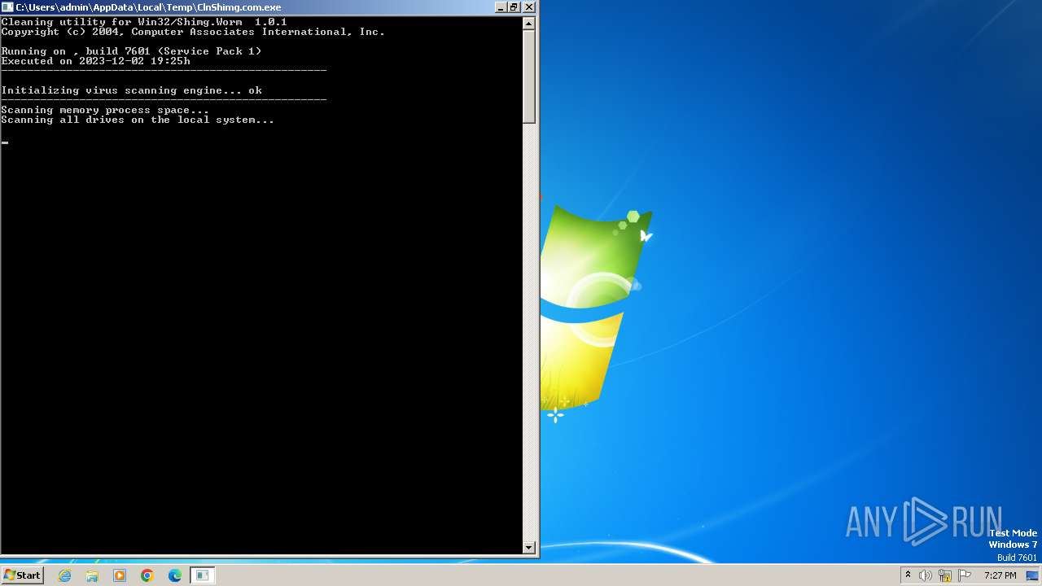The width and height of the screenshot is (1042, 586).
Task: Click 'Scanning memory process space...' line
Action: [x=105, y=110]
